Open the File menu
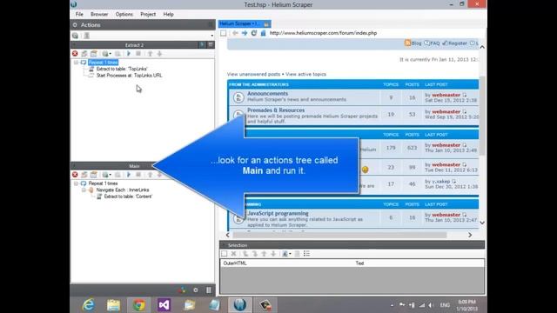 [79, 14]
